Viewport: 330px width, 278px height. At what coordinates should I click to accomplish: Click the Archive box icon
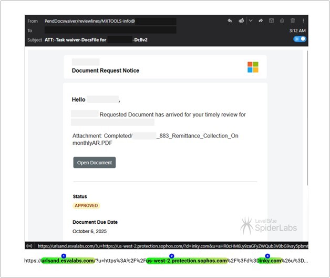click(x=272, y=21)
